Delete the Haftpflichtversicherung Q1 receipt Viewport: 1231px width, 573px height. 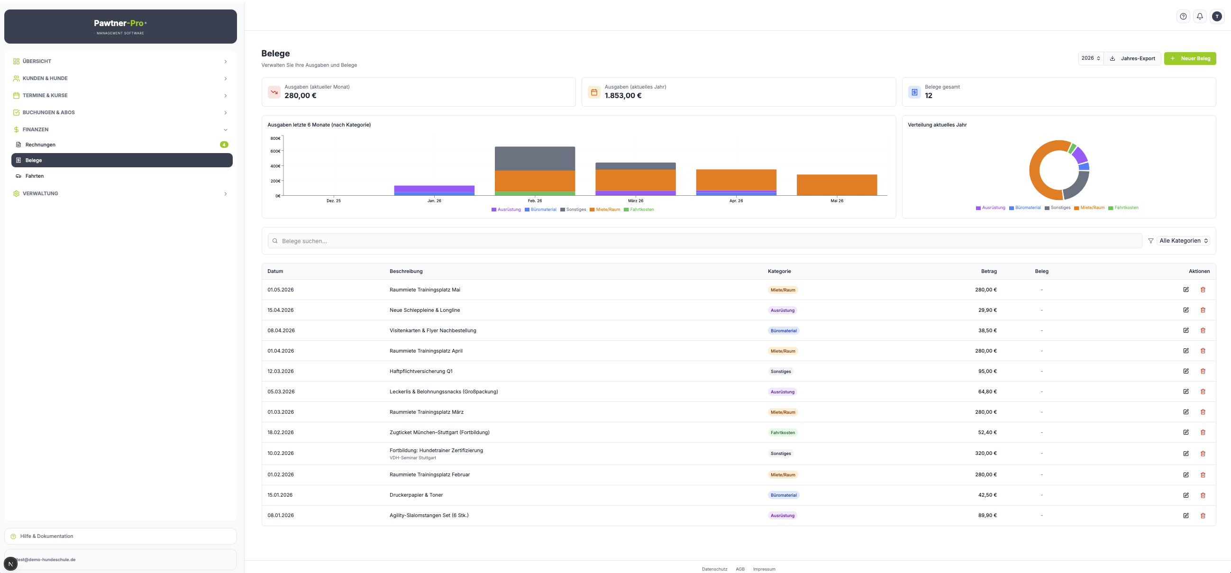coord(1204,371)
